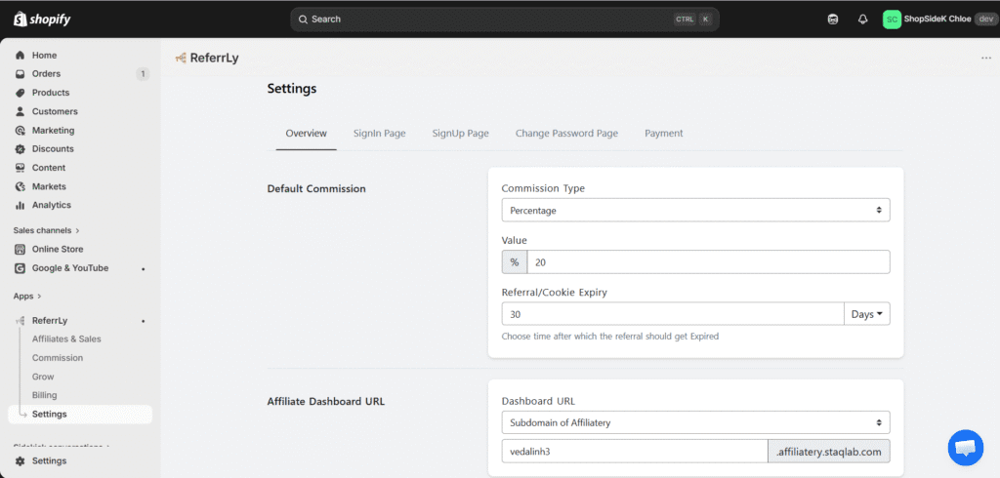Open the Commission sidebar link

point(58,358)
